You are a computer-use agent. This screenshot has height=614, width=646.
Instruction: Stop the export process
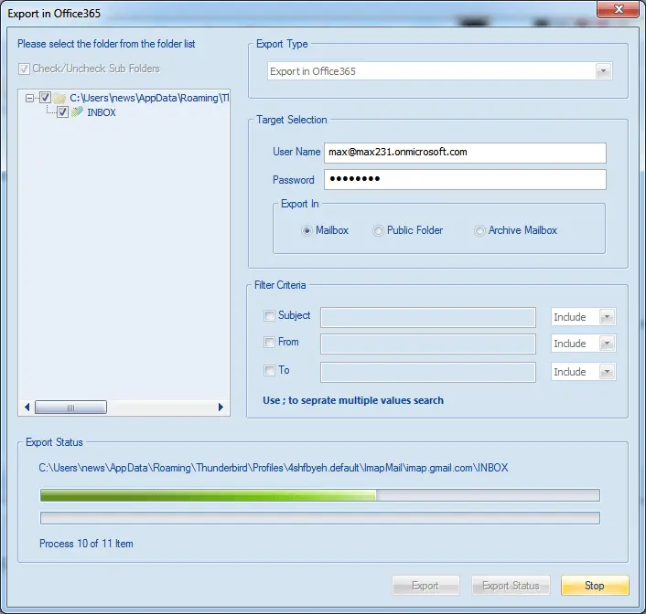[595, 585]
